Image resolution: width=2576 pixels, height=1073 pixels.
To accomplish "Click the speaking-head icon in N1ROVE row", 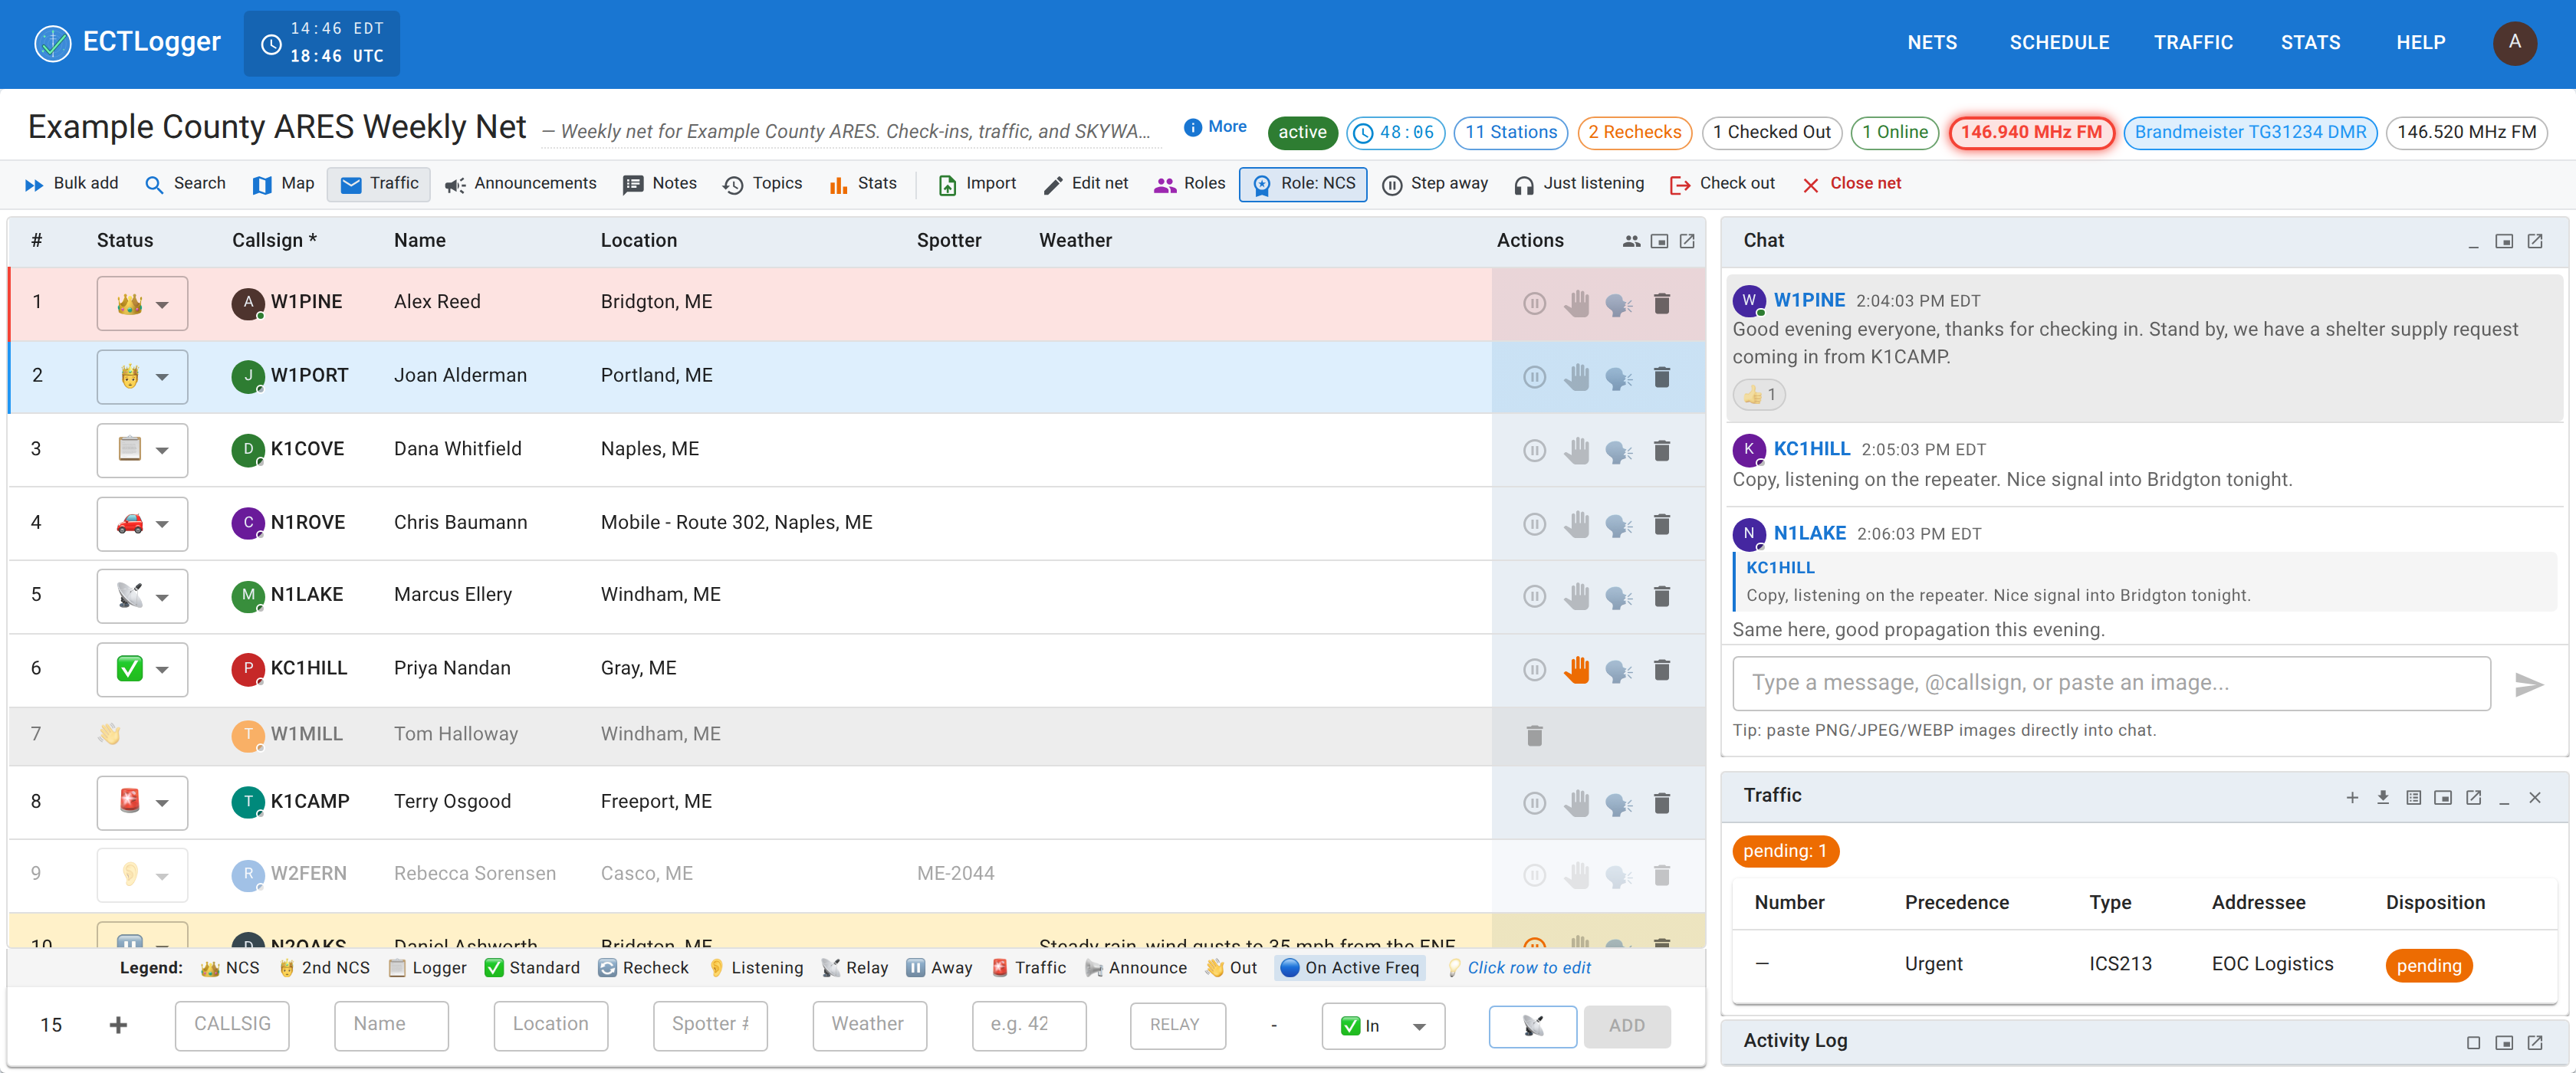I will click(1618, 524).
